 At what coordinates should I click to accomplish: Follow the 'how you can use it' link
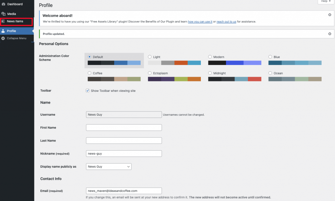(x=200, y=22)
